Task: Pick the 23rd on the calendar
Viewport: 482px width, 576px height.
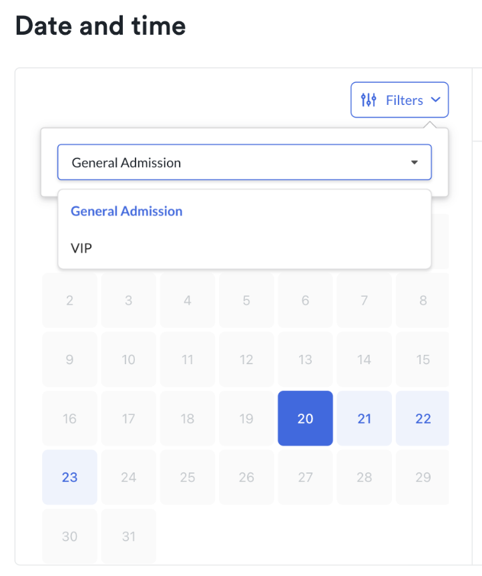Action: coord(69,477)
